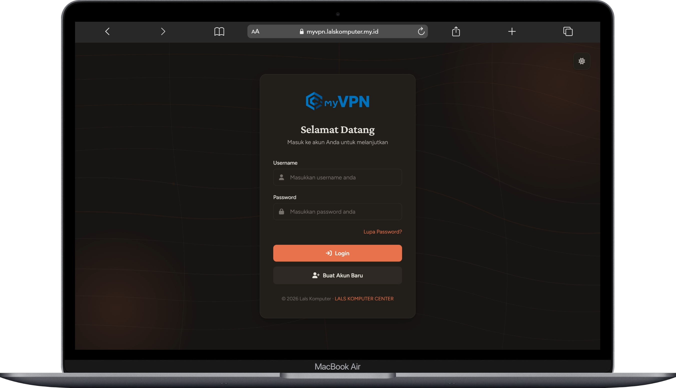The image size is (676, 388).
Task: Click the Username label
Action: pyautogui.click(x=285, y=163)
